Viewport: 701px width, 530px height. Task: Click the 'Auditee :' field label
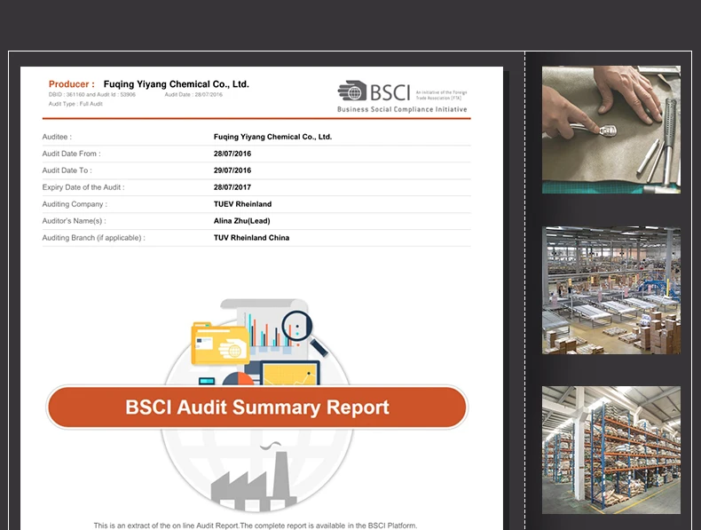57,137
